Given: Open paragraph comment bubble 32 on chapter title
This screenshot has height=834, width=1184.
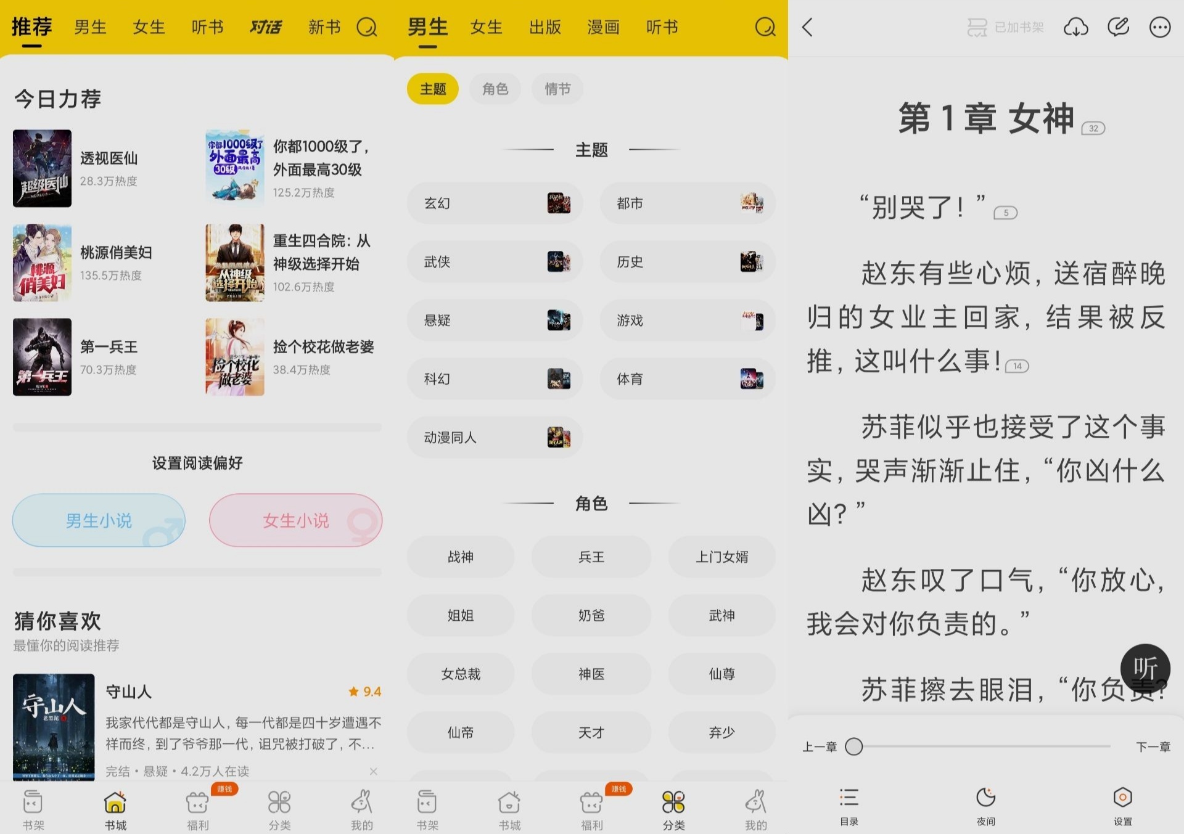Looking at the screenshot, I should (x=1093, y=128).
